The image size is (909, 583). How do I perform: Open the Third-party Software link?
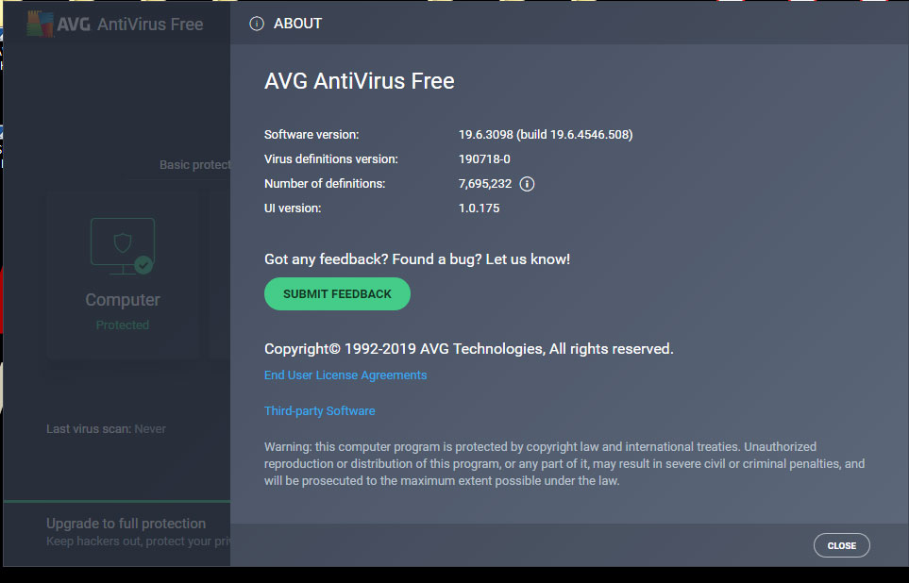click(319, 411)
